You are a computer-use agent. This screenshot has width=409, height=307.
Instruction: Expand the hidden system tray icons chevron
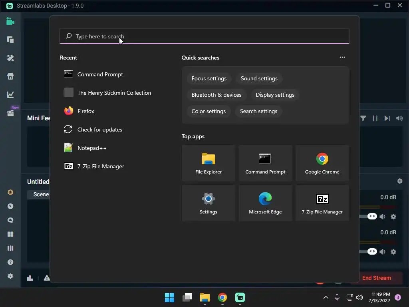326,297
